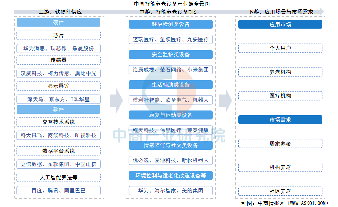Image resolution: width=338 pixels, height=207 pixels.
Task: Click the dark blue 市场需求 header
Action: (x=280, y=119)
